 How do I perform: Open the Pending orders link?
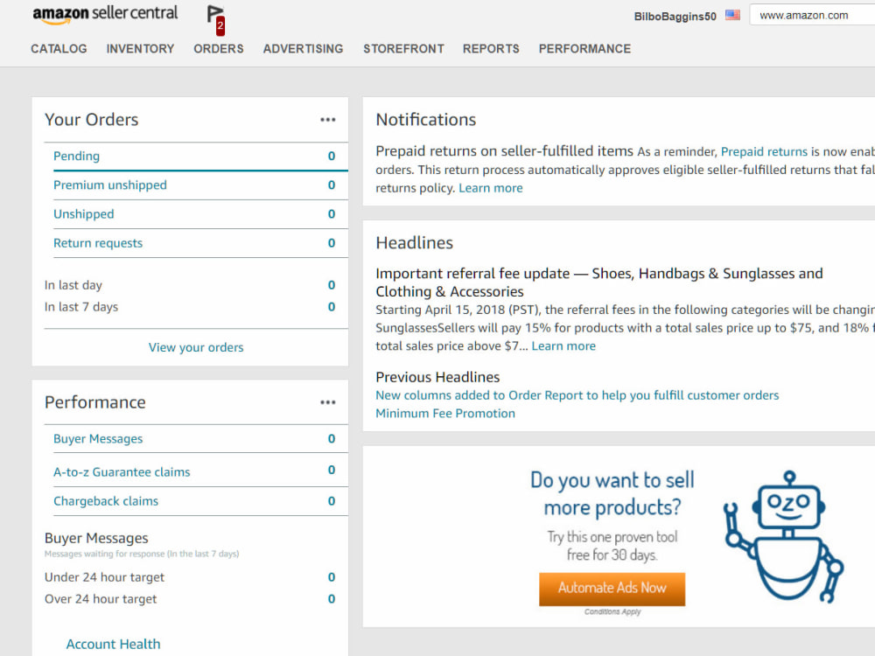(76, 157)
